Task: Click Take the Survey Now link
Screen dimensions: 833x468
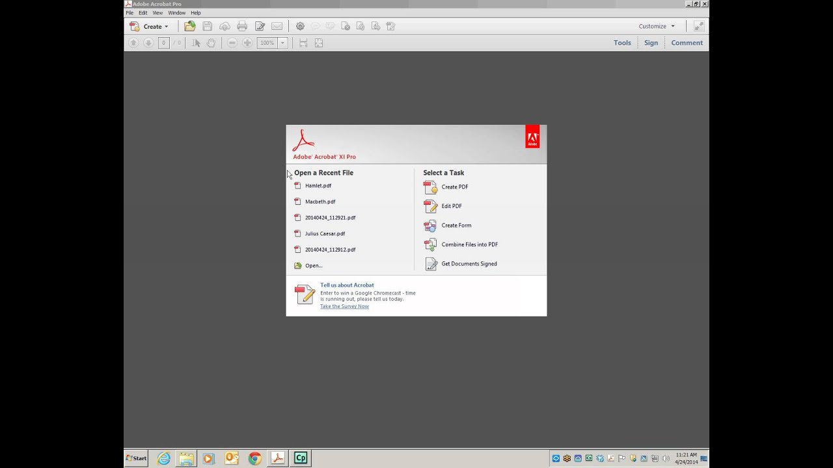Action: tap(344, 306)
